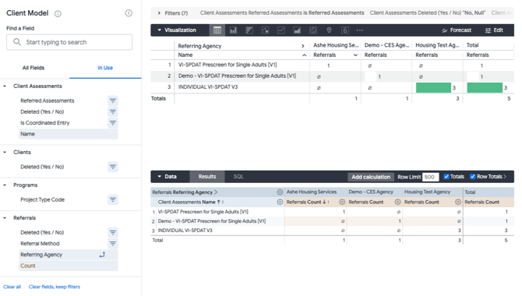522x296 pixels.
Task: Switch to All Fields tab
Action: coord(34,68)
